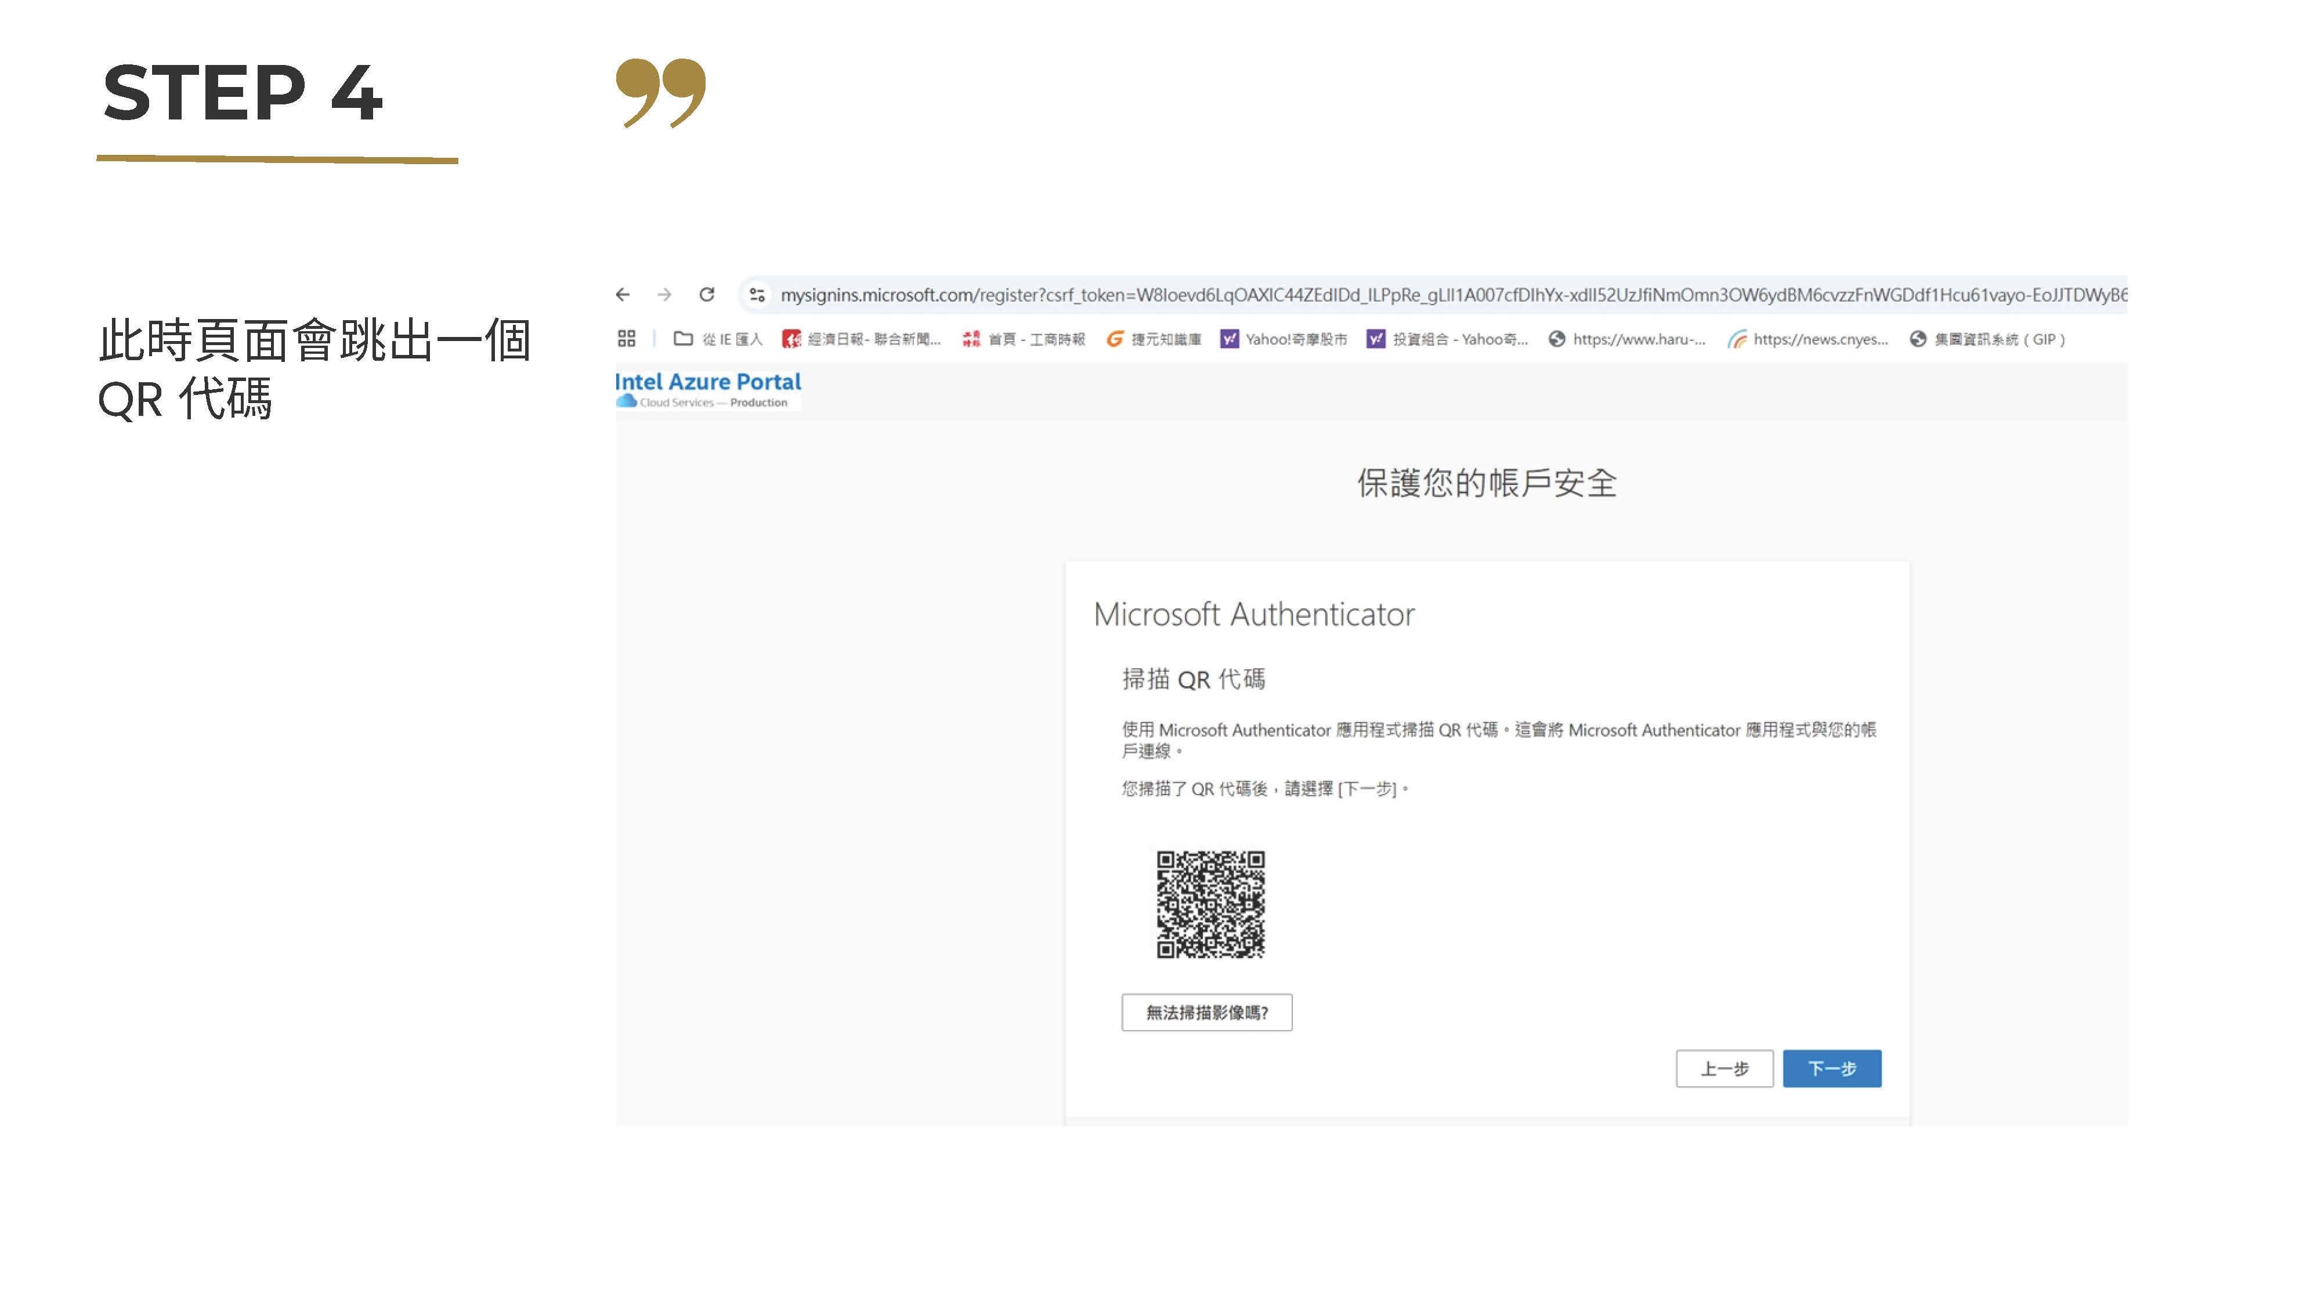Open the apps grid icon in bookmarks bar
The image size is (2321, 1305).
[x=626, y=339]
